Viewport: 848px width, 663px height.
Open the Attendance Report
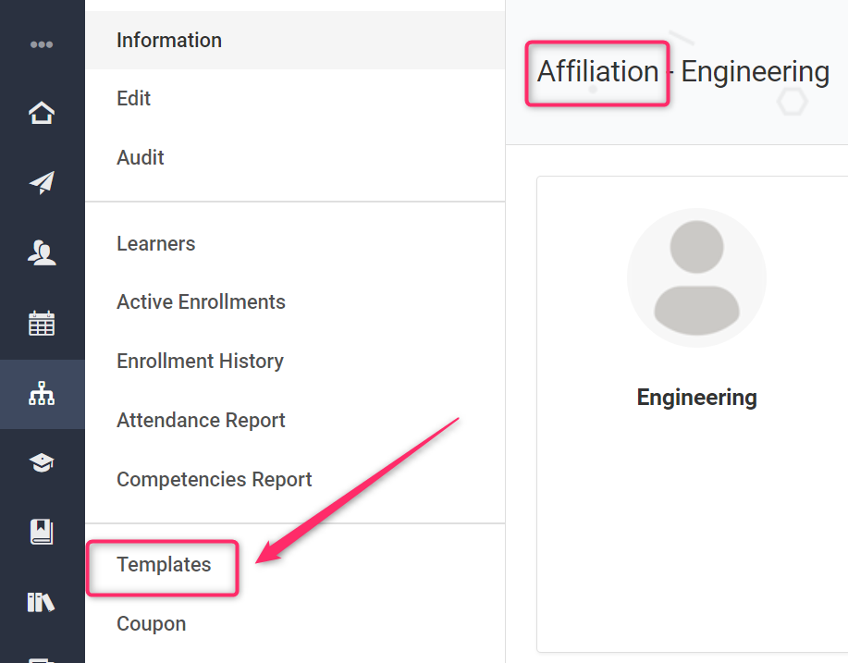(201, 421)
